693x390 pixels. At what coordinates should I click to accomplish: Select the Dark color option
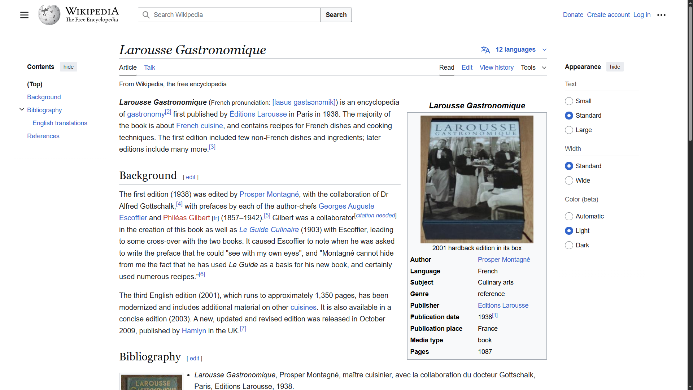[569, 245]
